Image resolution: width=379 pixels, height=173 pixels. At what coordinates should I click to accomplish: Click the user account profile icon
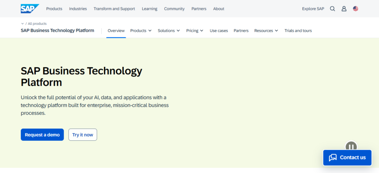[344, 9]
